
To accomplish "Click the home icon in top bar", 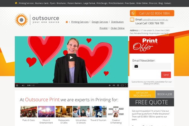I will point(16,3).
